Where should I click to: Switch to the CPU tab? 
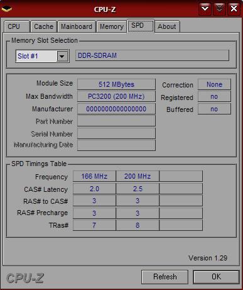[x=17, y=26]
